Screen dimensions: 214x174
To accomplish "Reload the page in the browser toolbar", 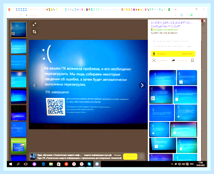I will 20,15.
